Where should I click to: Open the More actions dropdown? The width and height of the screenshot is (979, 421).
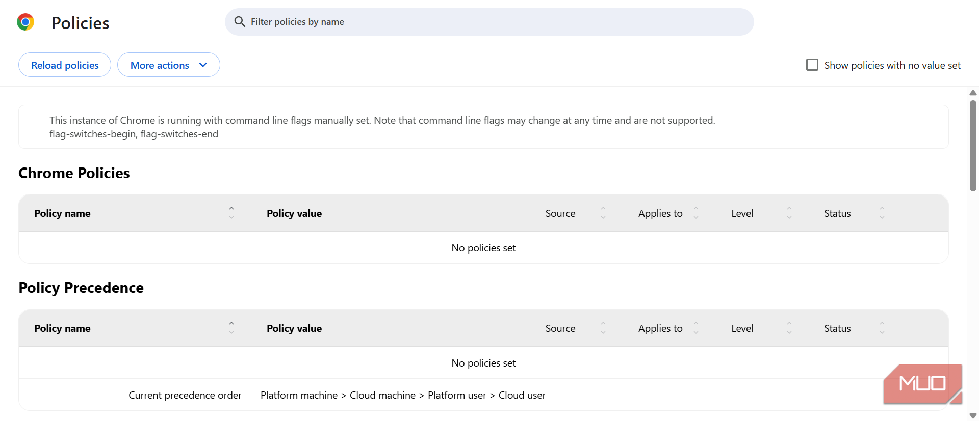(x=169, y=65)
